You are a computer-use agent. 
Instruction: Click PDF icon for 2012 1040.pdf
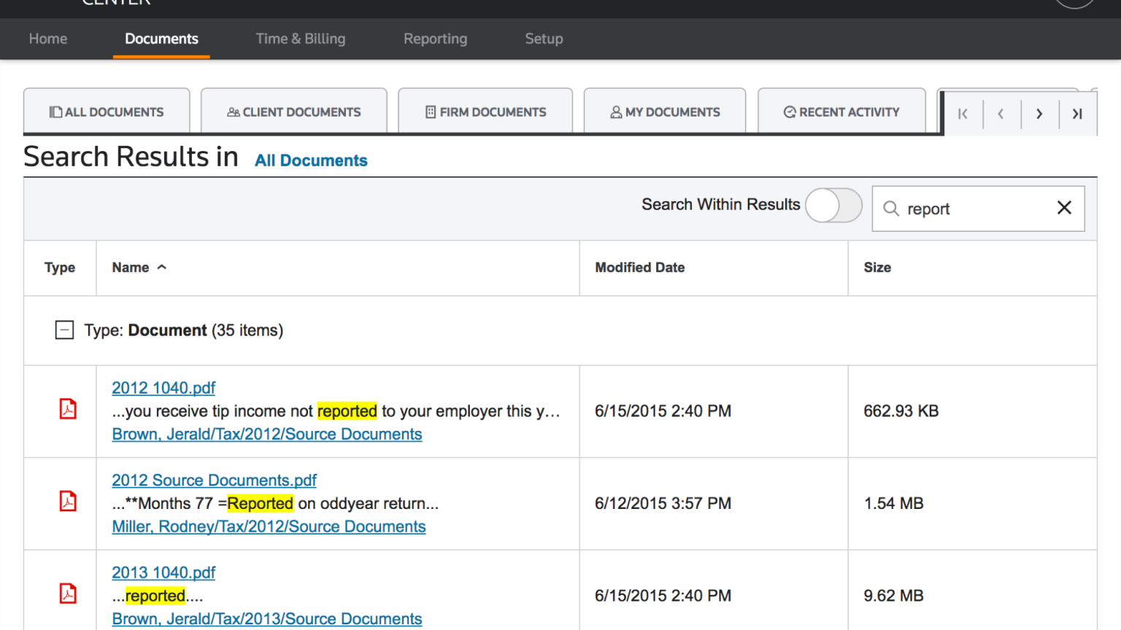coord(68,409)
